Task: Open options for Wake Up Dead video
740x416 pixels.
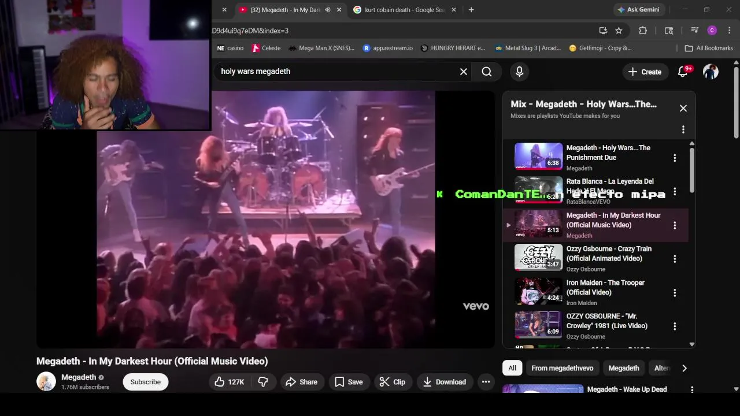Action: (692, 390)
